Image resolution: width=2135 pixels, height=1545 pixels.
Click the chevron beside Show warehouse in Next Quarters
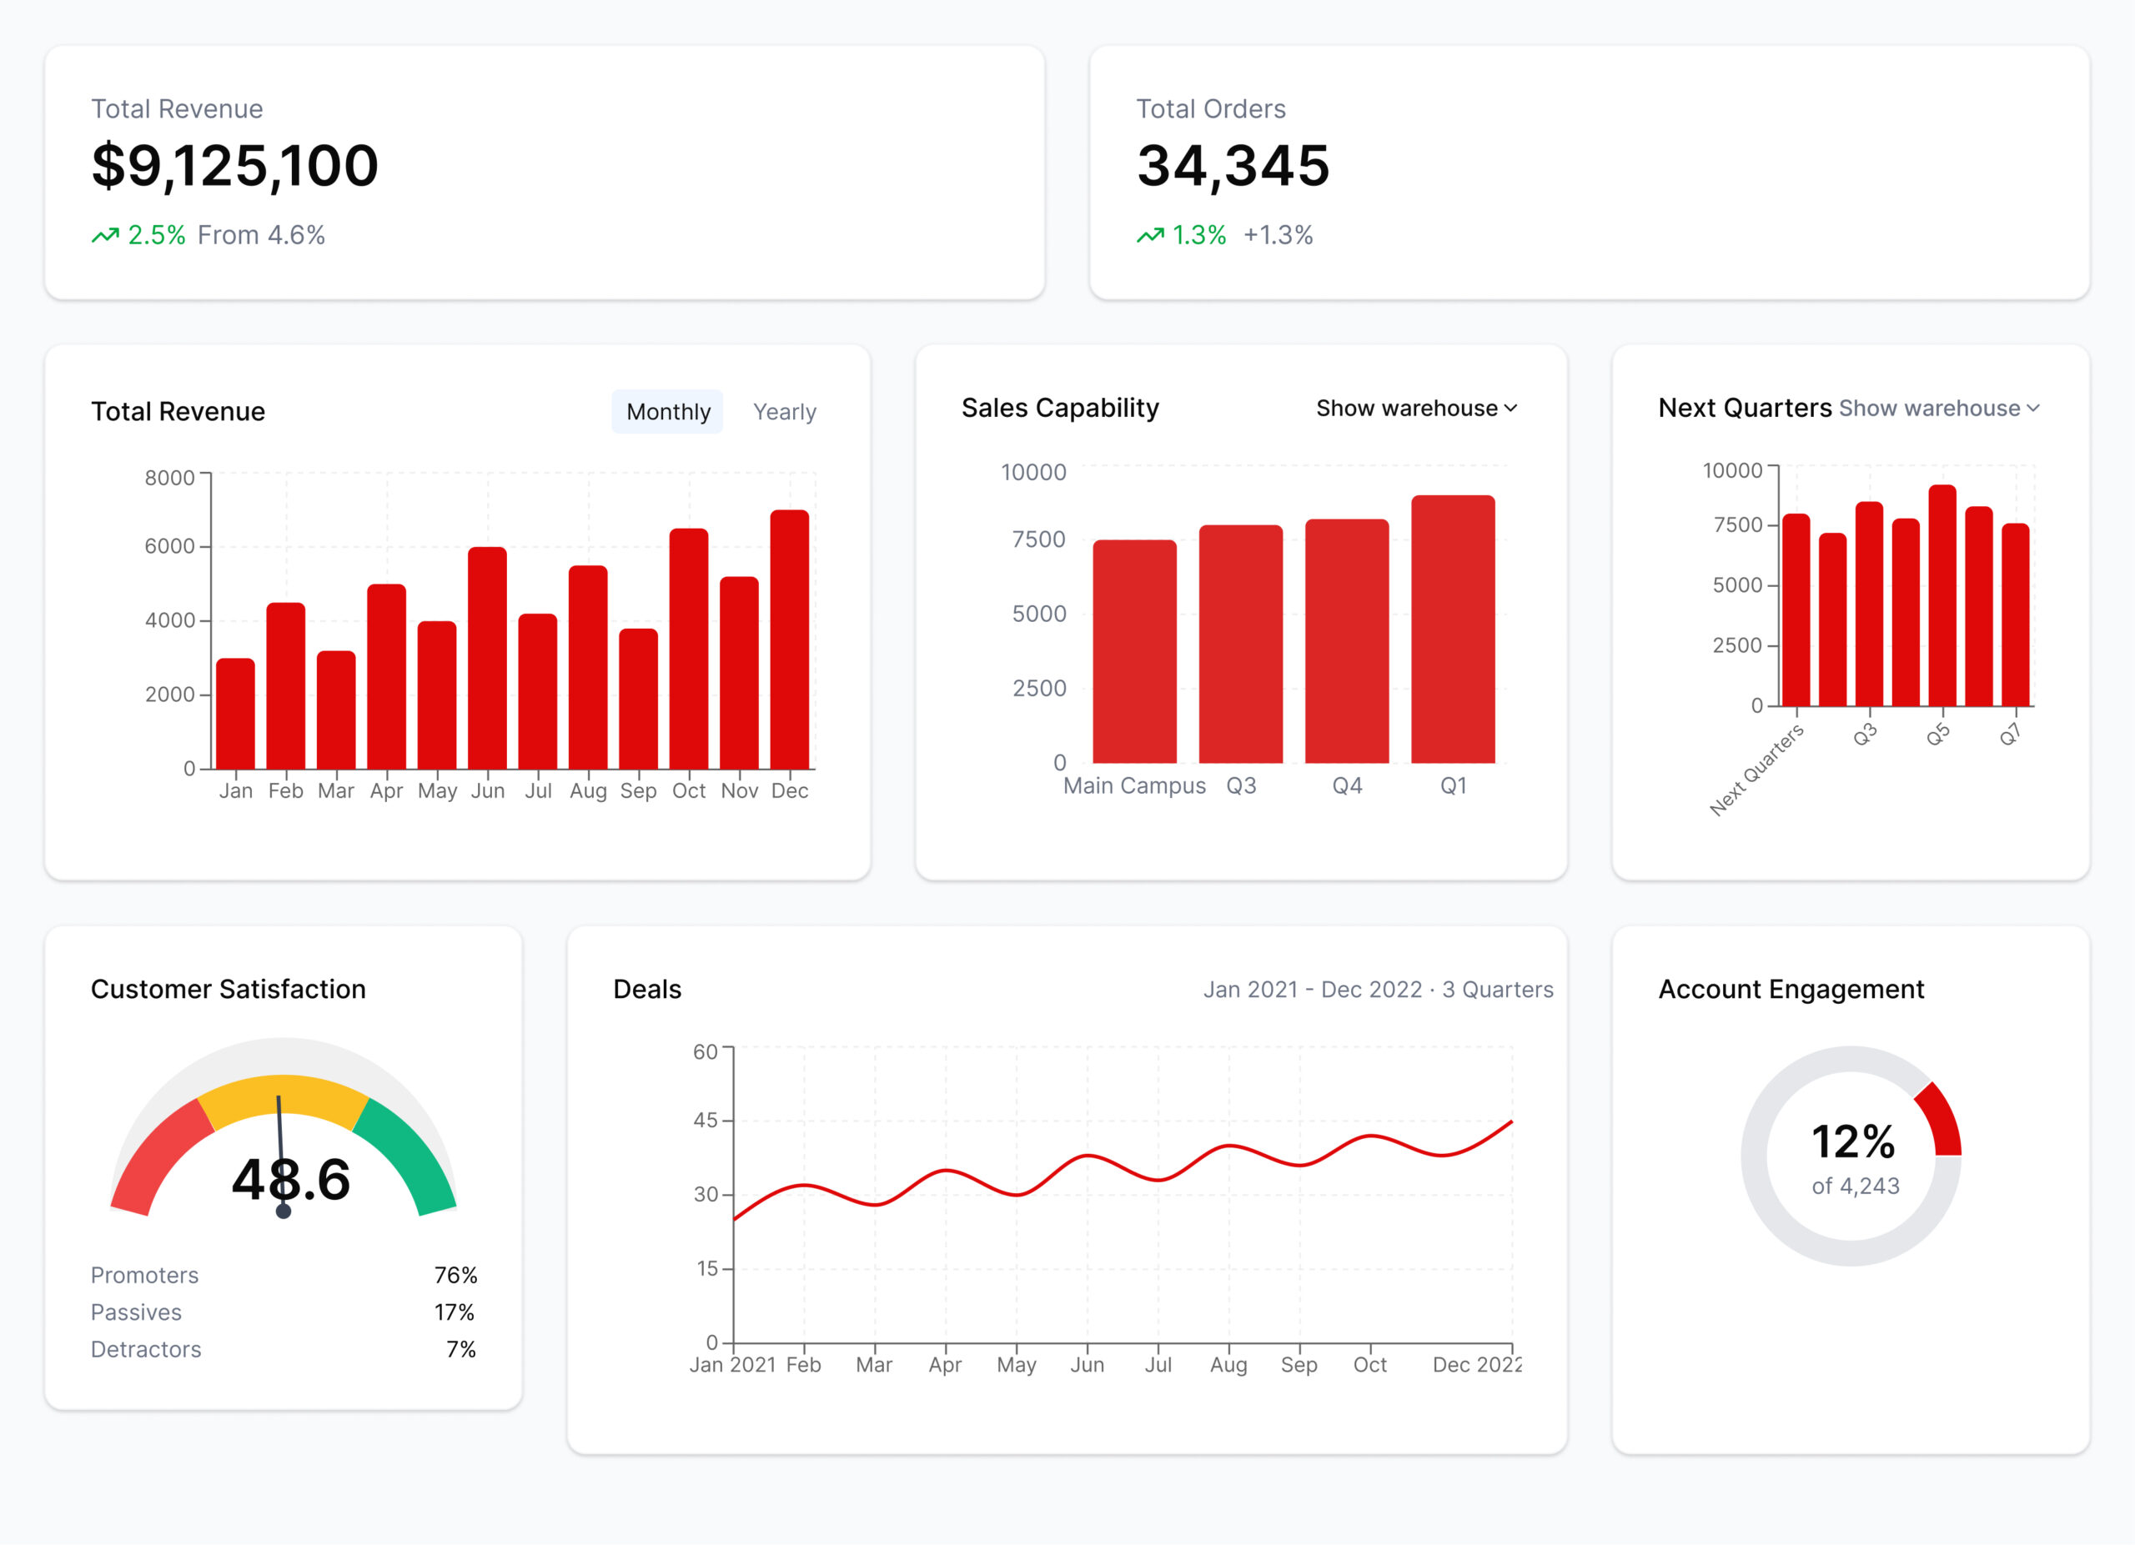2033,409
